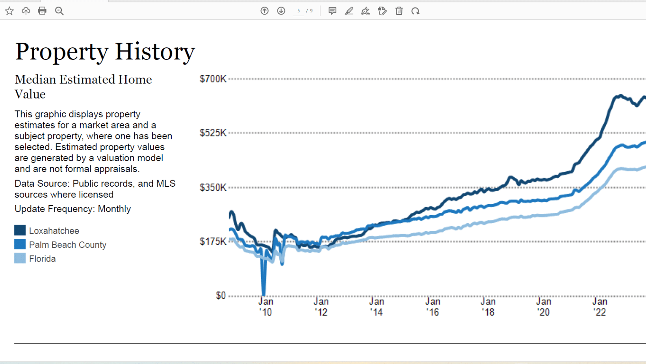Image resolution: width=646 pixels, height=364 pixels.
Task: Click the Jan '16 axis label
Action: pos(433,307)
